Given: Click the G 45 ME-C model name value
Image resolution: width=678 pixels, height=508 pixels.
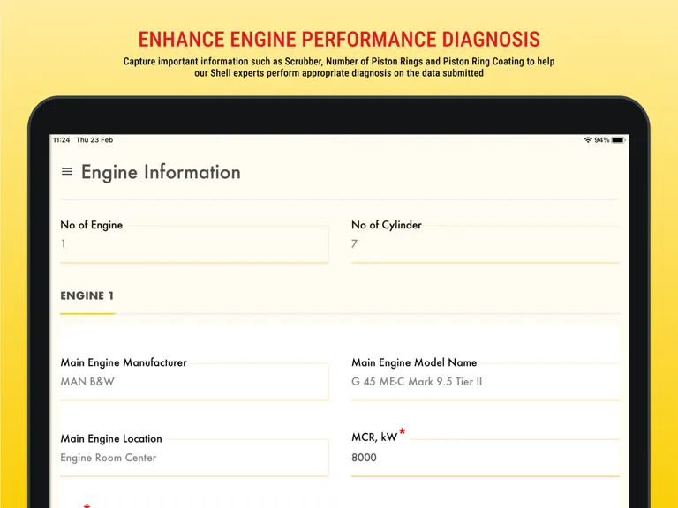Looking at the screenshot, I should click(417, 381).
